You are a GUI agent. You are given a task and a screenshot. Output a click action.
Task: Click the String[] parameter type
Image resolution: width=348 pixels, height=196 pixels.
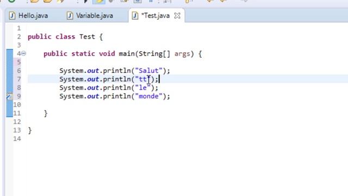pyautogui.click(x=154, y=53)
